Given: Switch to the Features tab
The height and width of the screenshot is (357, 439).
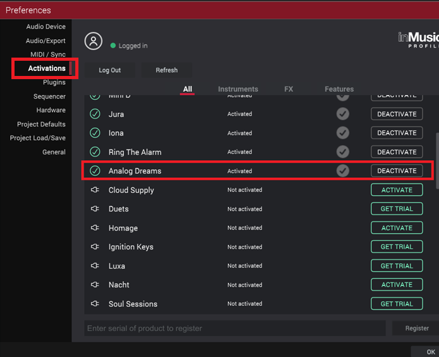Looking at the screenshot, I should click(339, 89).
